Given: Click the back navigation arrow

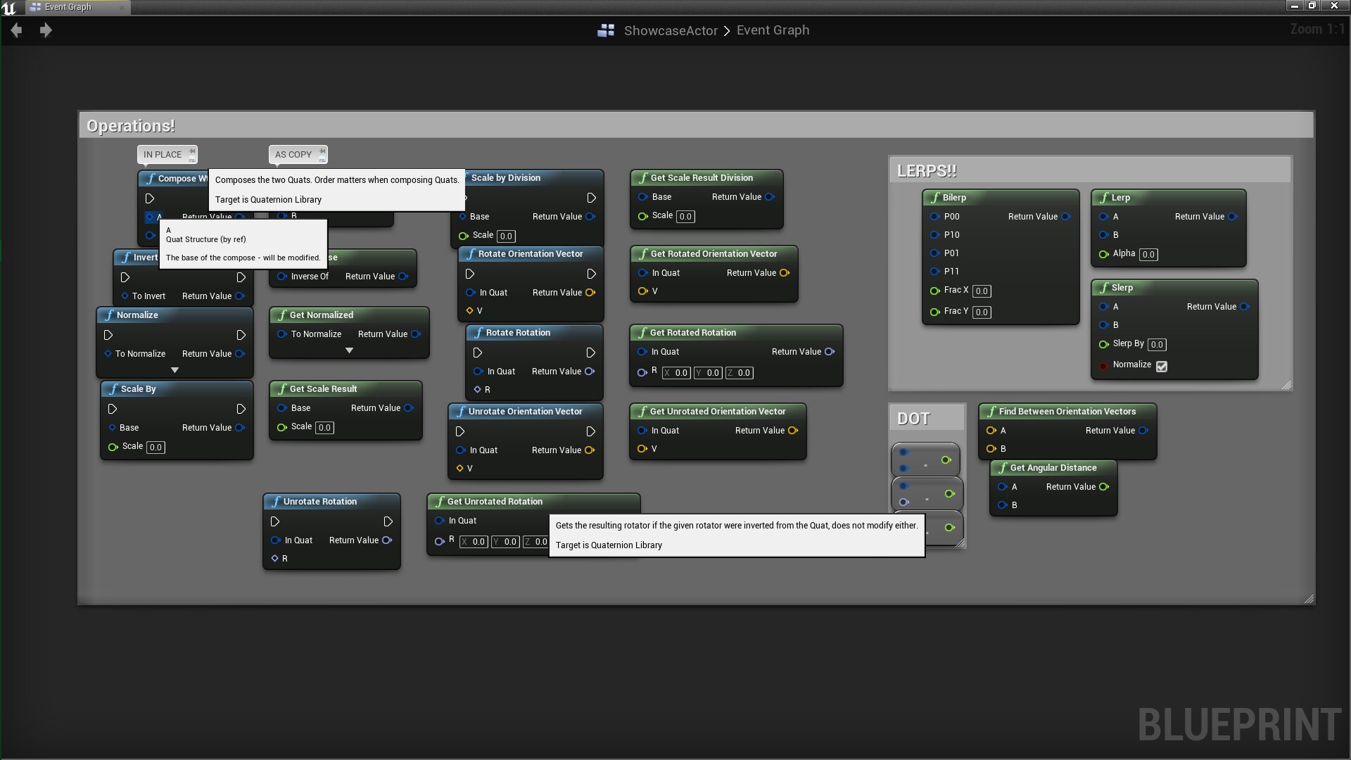Looking at the screenshot, I should [x=16, y=30].
